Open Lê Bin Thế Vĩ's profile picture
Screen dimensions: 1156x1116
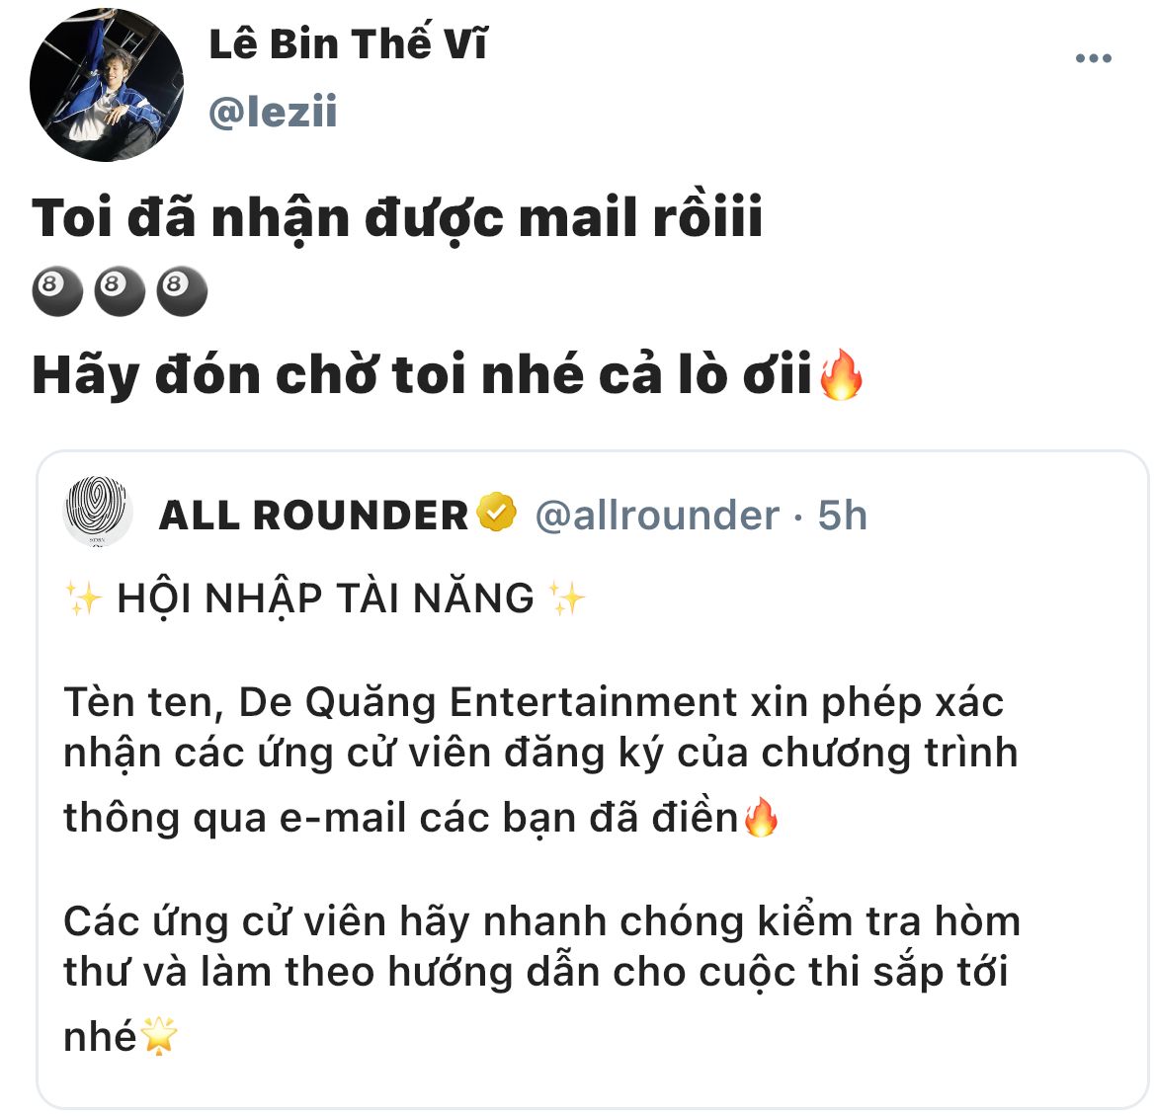point(106,85)
